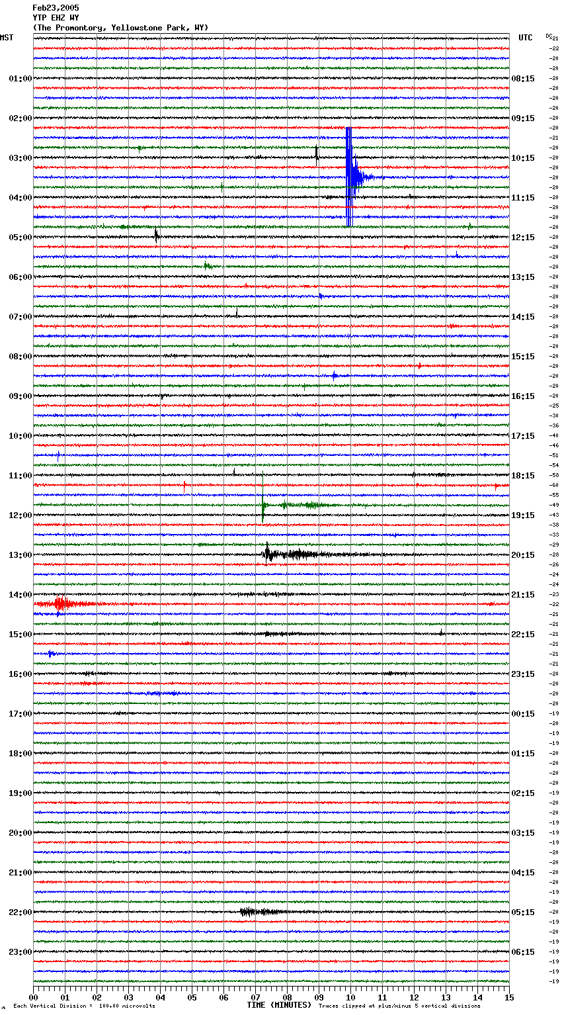
Task: Click the 21:15 UTC time label
Action: (x=523, y=595)
